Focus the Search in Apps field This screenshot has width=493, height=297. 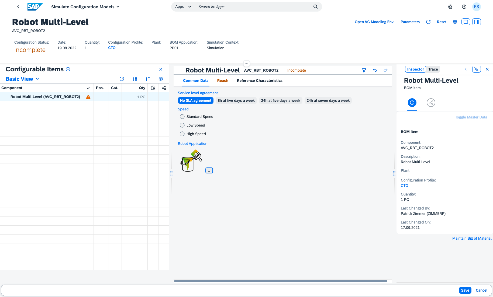pos(253,7)
